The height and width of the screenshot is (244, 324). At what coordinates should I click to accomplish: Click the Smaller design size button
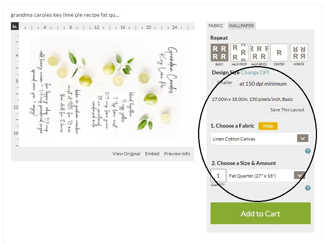225,83
